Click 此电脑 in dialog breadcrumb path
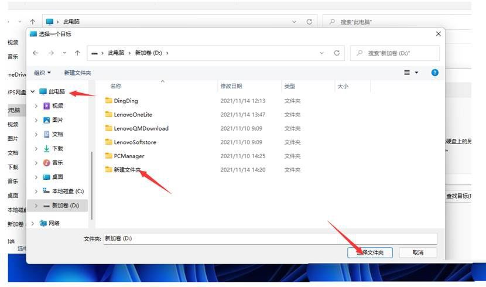This screenshot has height=287, width=486. click(117, 53)
